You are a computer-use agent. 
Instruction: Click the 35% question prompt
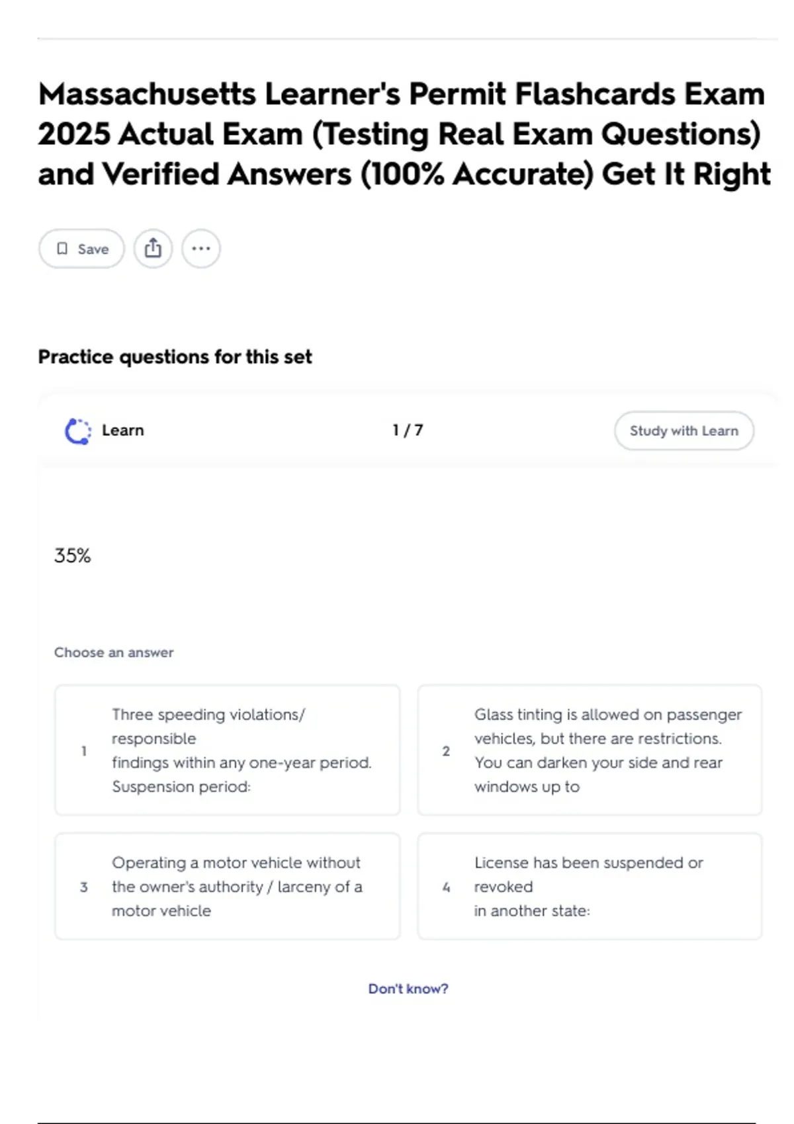(x=73, y=555)
